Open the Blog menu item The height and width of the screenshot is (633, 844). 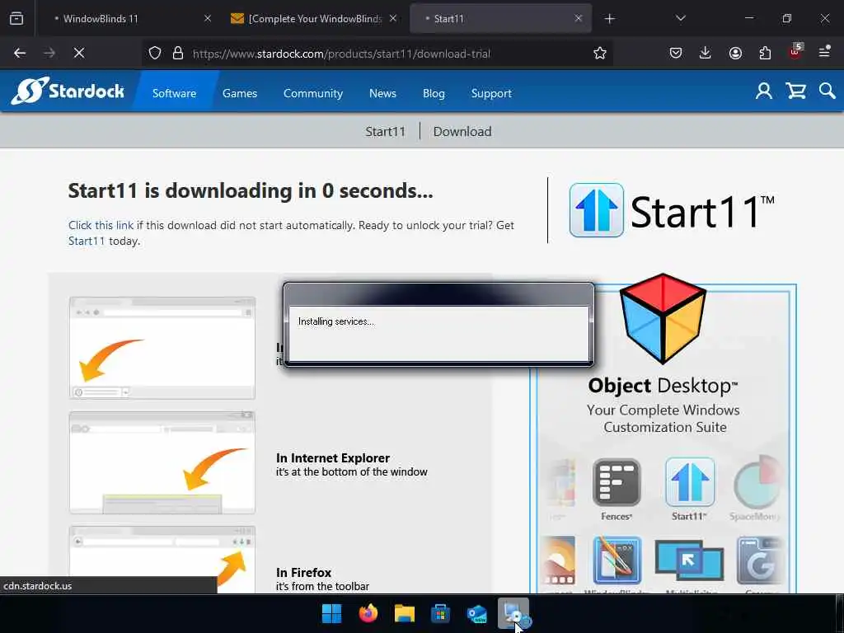pyautogui.click(x=434, y=93)
